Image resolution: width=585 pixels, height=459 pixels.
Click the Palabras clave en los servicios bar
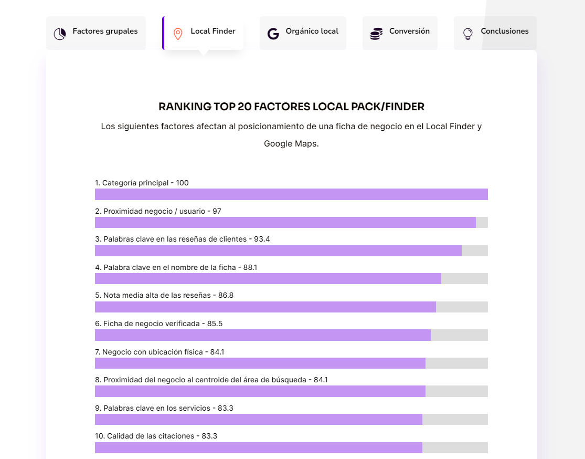pos(258,420)
